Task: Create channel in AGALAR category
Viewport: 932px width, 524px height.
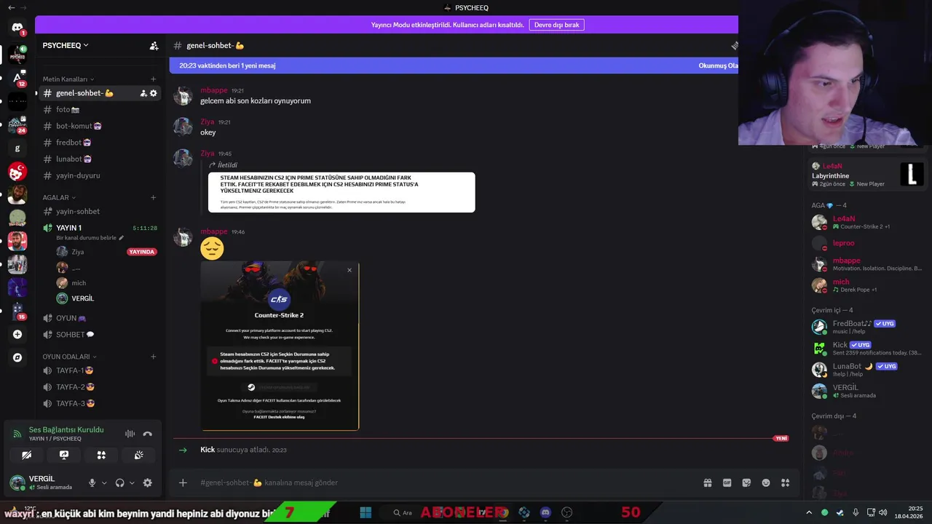Action: pos(153,197)
